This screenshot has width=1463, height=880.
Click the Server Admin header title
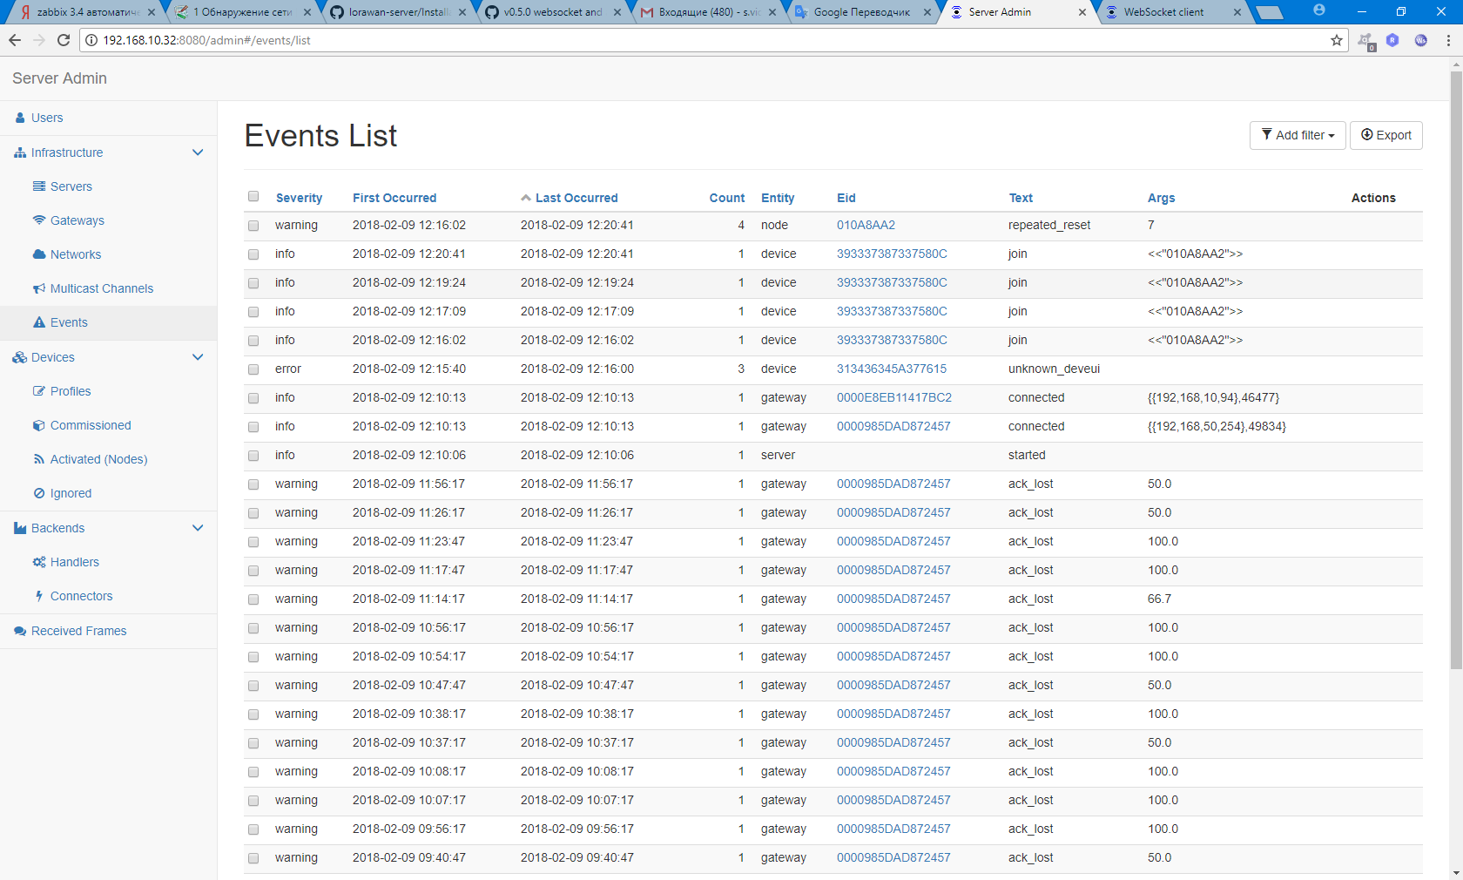(x=59, y=78)
